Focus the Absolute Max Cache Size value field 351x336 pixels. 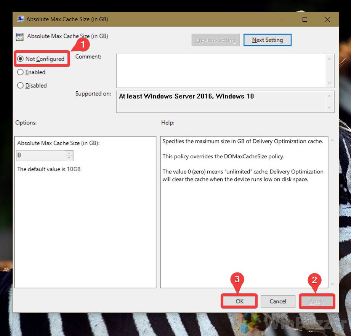pyautogui.click(x=41, y=155)
